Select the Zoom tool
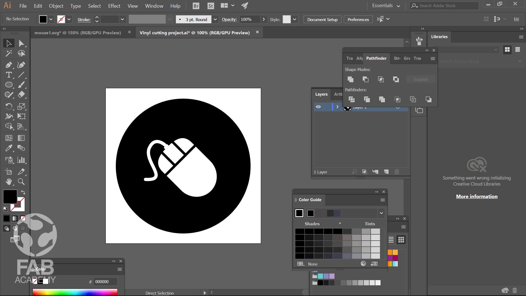The width and height of the screenshot is (526, 296). [21, 181]
